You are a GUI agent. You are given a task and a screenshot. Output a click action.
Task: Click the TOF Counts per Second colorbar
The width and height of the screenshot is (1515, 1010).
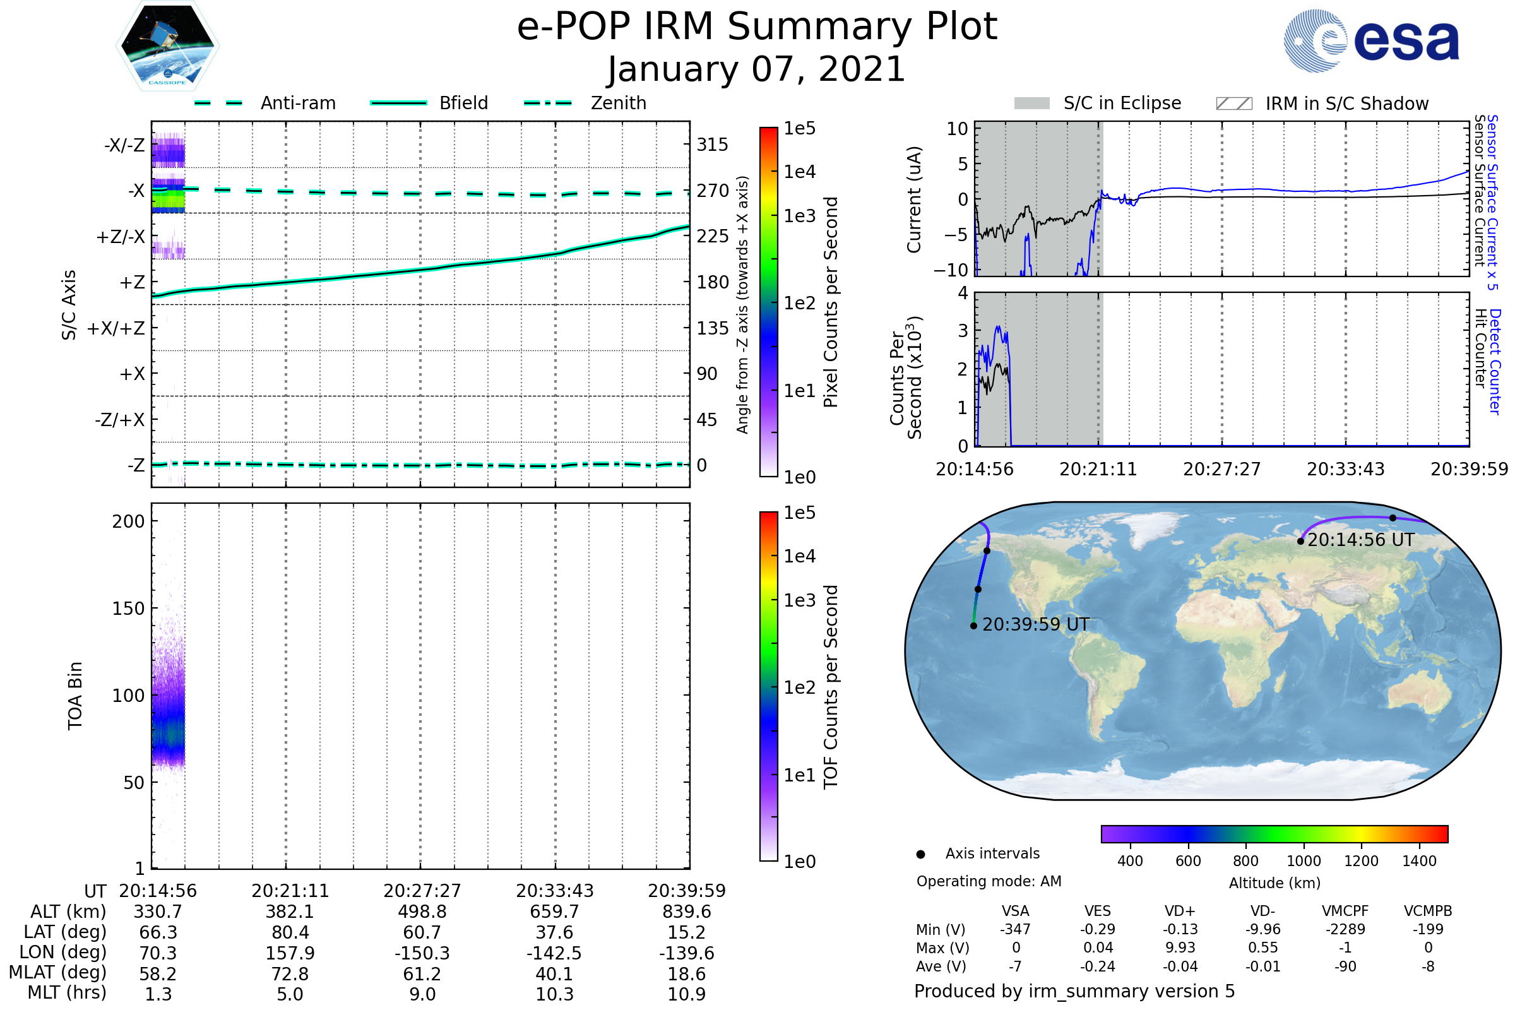pos(768,686)
